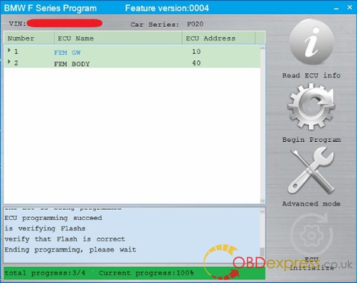Click the ECU Name column header
This screenshot has height=283, width=357.
(x=118, y=38)
